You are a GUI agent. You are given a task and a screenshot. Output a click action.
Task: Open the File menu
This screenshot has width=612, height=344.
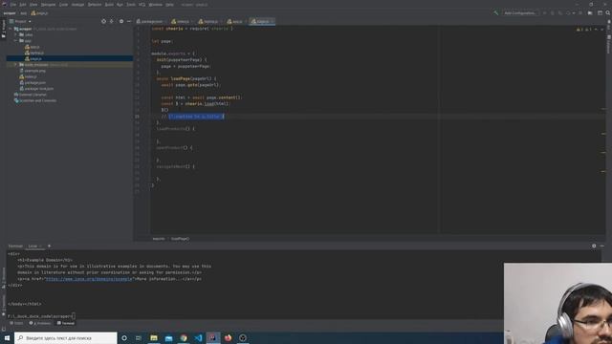(13, 5)
